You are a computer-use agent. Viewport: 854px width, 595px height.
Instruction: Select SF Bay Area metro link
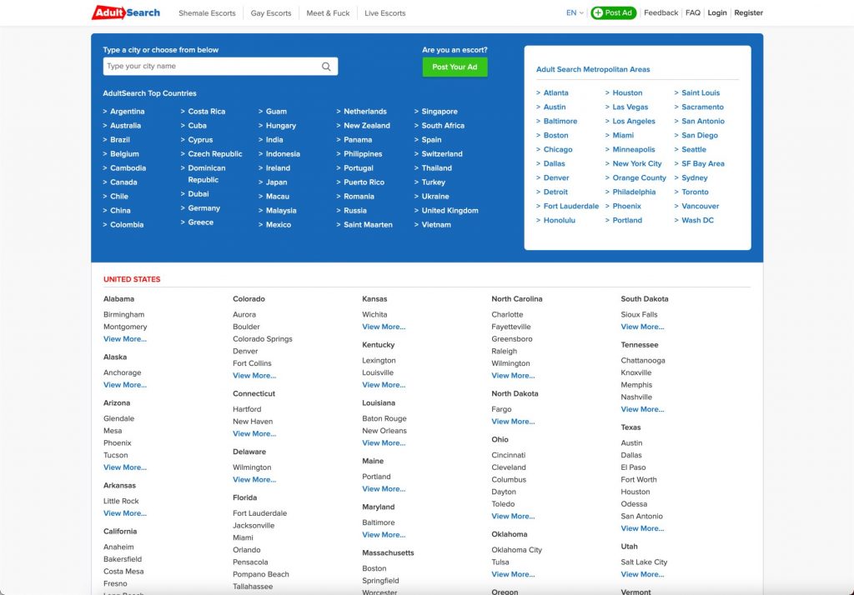coord(702,163)
